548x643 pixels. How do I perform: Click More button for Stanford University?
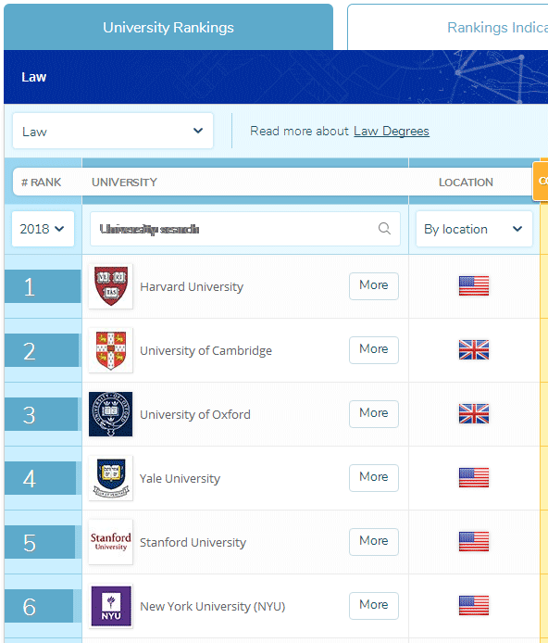[x=374, y=542]
